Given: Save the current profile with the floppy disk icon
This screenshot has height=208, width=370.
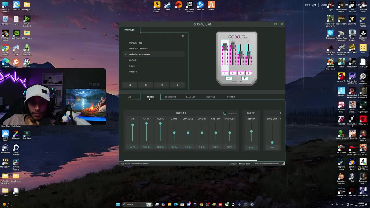Looking at the screenshot, I should (x=129, y=85).
